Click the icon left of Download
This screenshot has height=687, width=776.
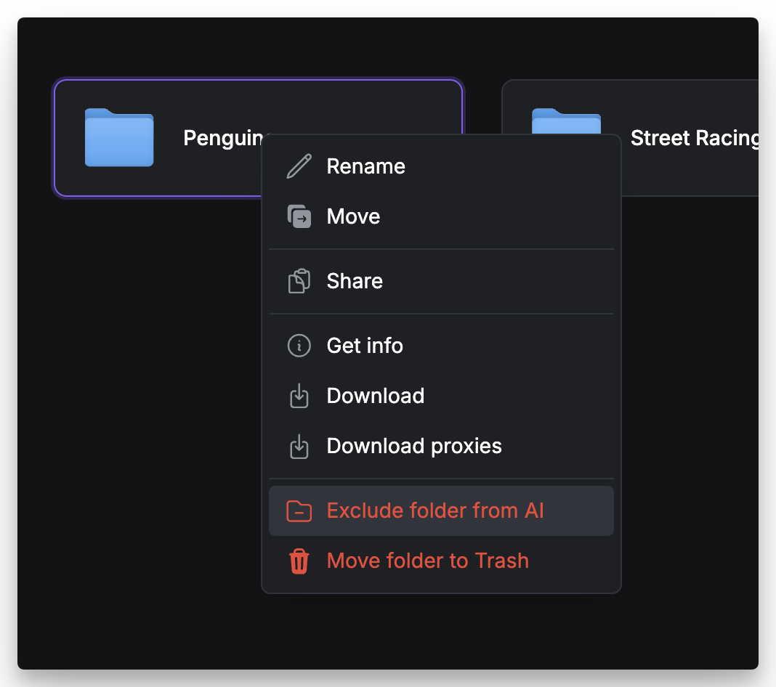[x=299, y=396]
